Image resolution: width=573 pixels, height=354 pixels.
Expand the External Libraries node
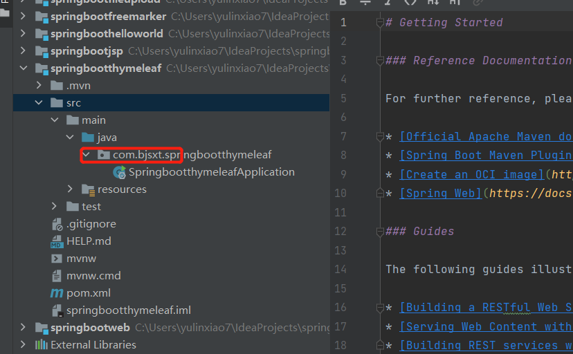pos(23,344)
